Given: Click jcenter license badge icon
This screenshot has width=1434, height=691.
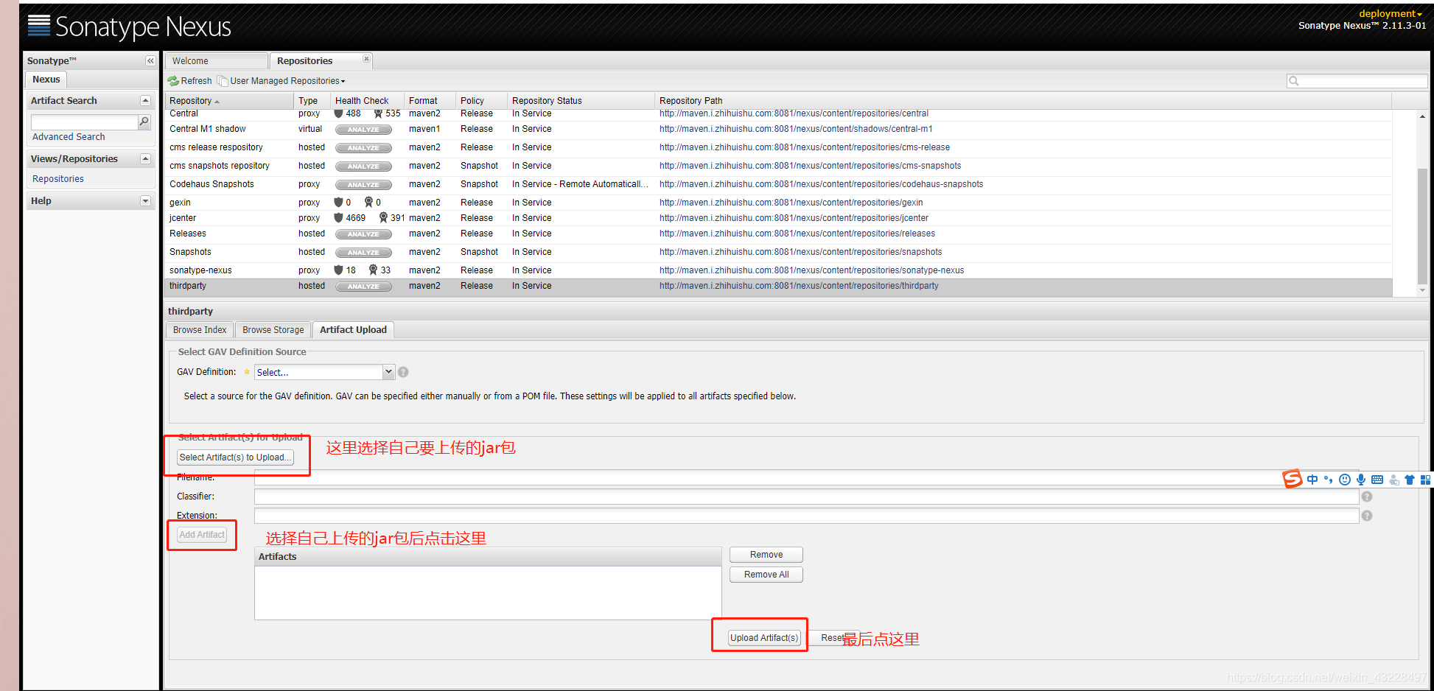Looking at the screenshot, I should coord(383,218).
